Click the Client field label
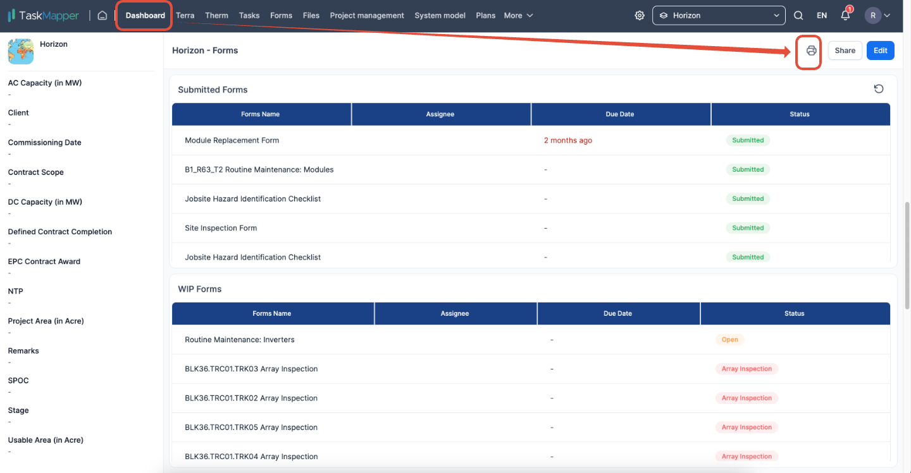Screen dimensions: 911x473 pos(18,112)
